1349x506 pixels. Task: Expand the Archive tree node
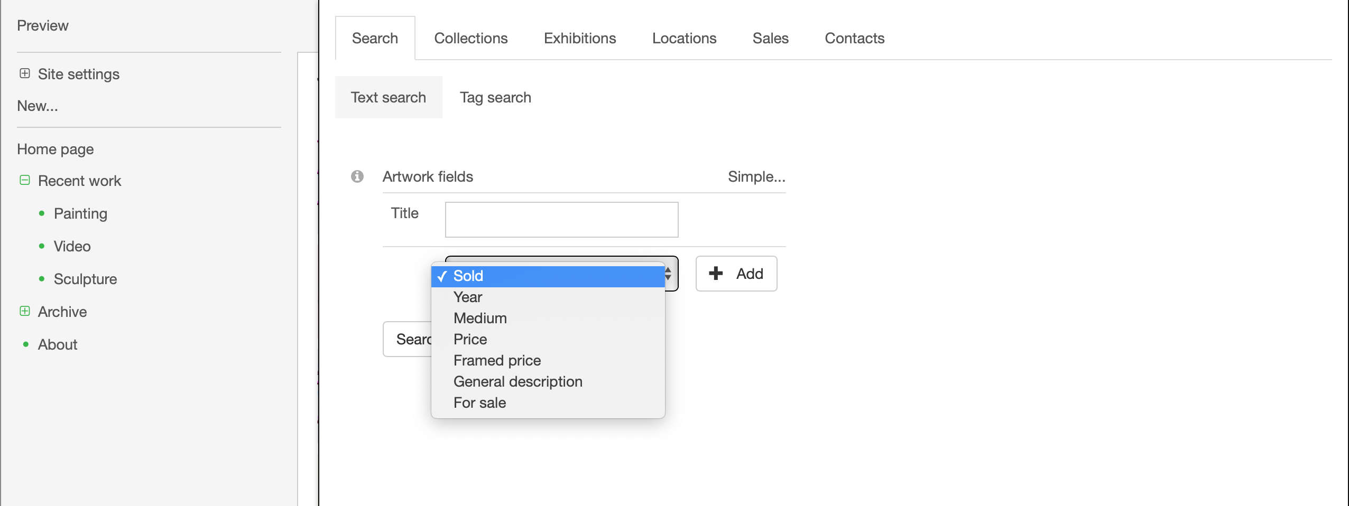pos(25,311)
